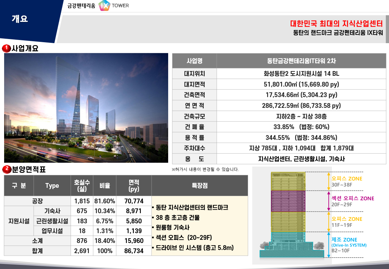
Task: Click the 근린생활시설 type cell
Action: coord(52,221)
